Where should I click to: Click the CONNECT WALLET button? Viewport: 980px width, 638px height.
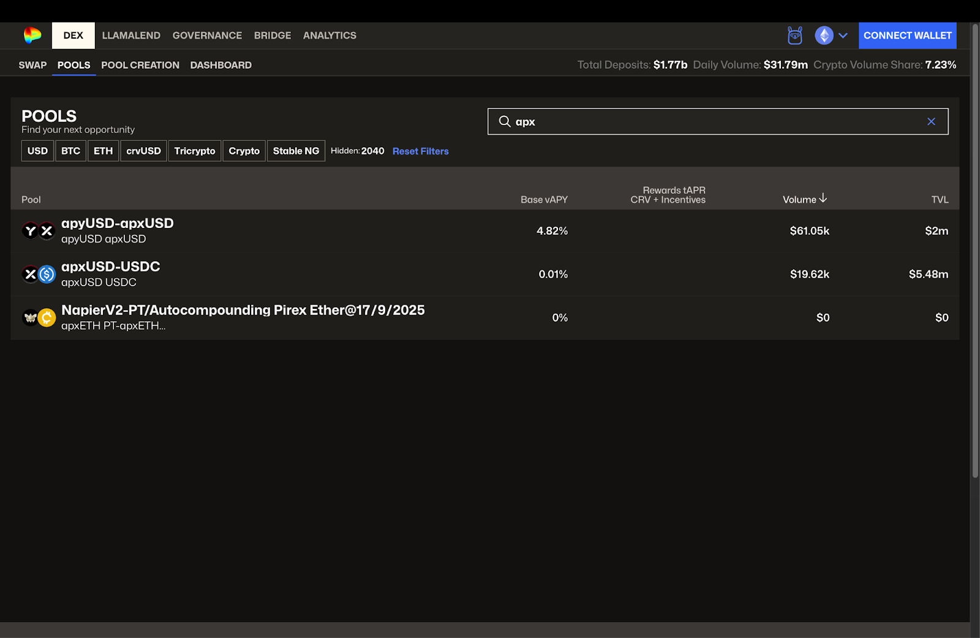pos(907,36)
